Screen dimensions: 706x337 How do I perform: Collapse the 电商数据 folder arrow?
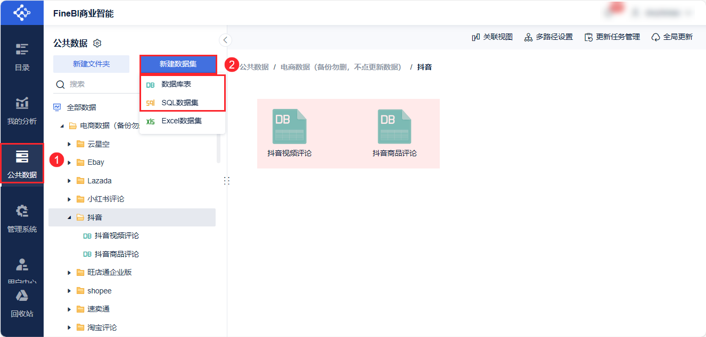tap(62, 126)
